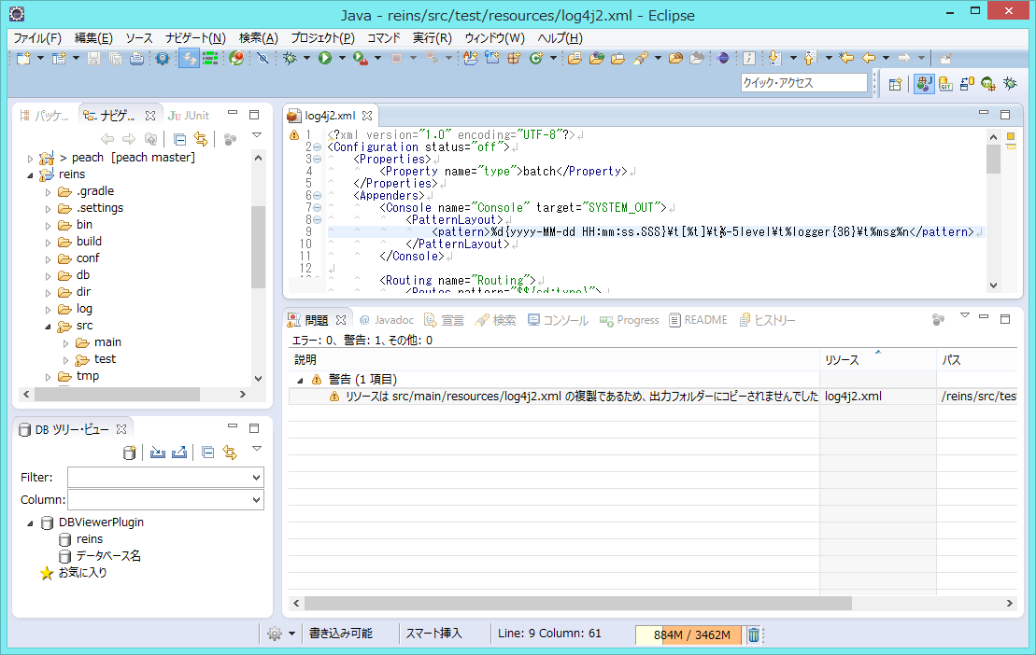Click the 884M/3462M heap usage indicator
Viewport: 1036px width, 655px height.
(x=688, y=635)
